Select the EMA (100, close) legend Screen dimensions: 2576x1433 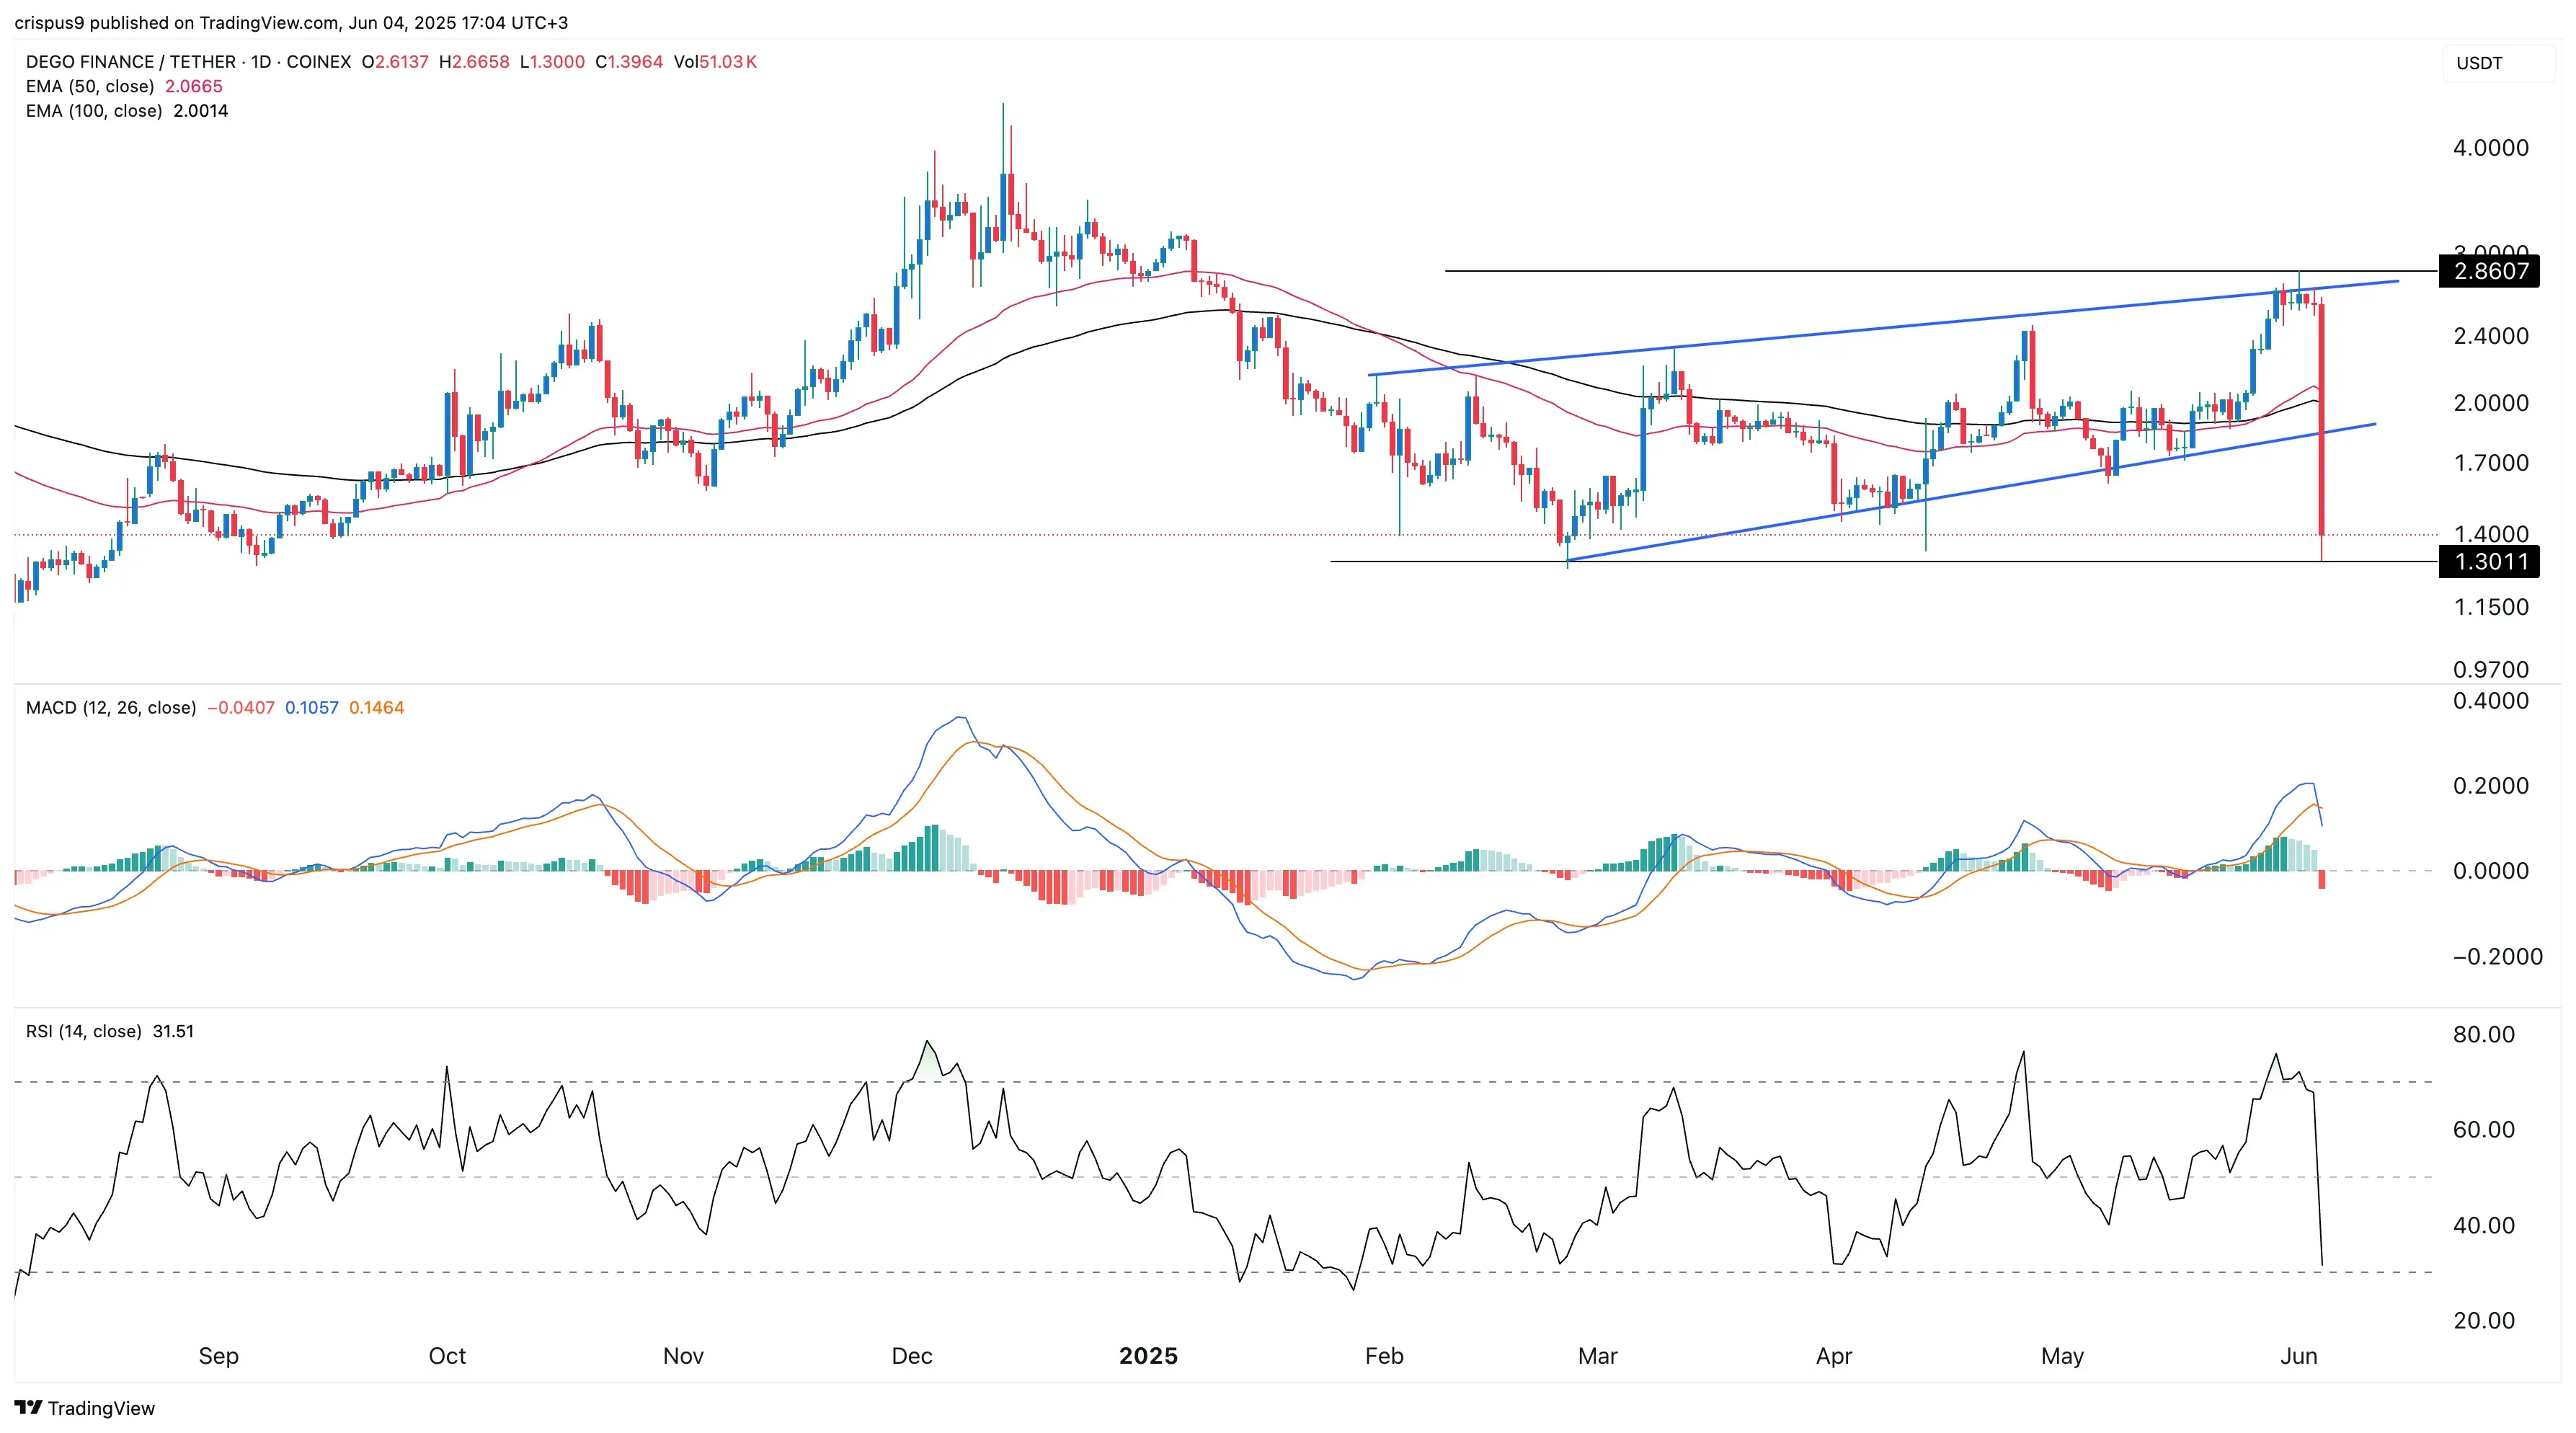(x=94, y=111)
